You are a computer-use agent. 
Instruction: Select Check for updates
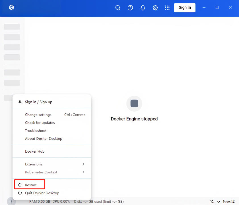pyautogui.click(x=40, y=122)
